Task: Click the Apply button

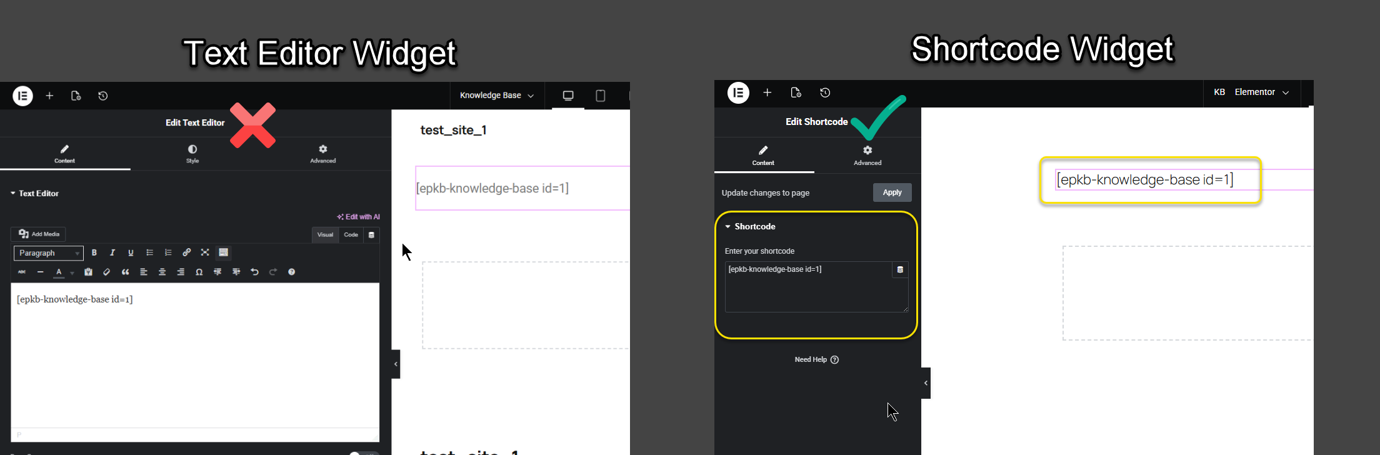Action: pyautogui.click(x=892, y=192)
